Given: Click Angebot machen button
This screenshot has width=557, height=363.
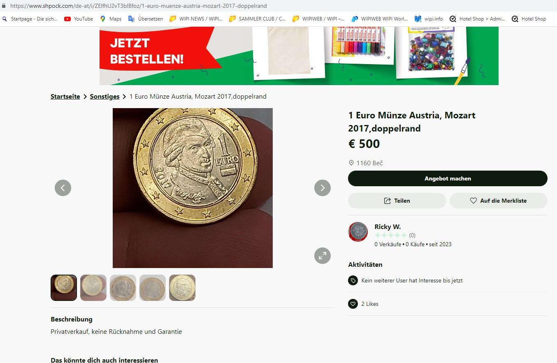Looking at the screenshot, I should pyautogui.click(x=448, y=178).
